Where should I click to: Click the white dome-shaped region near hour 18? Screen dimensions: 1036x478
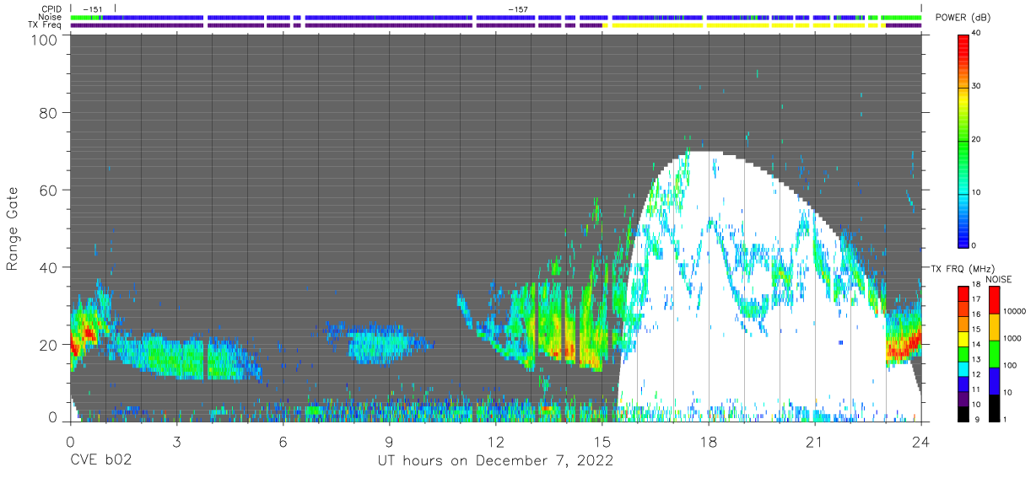point(751,287)
